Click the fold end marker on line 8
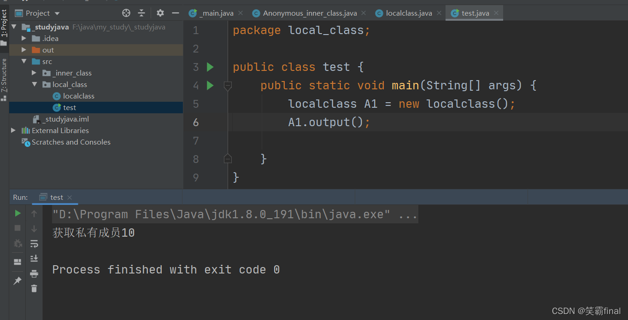This screenshot has width=628, height=320. pyautogui.click(x=228, y=159)
